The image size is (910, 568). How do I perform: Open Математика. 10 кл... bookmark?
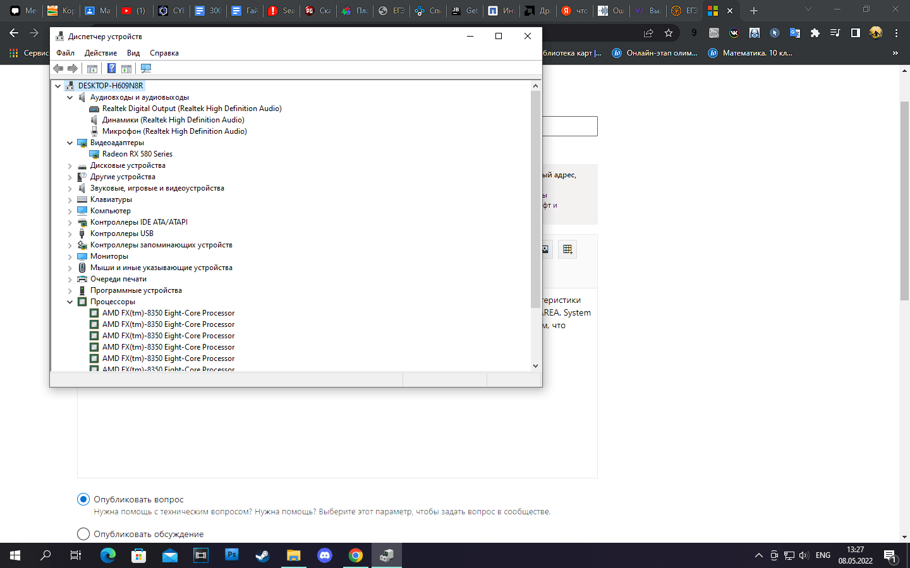tap(750, 53)
